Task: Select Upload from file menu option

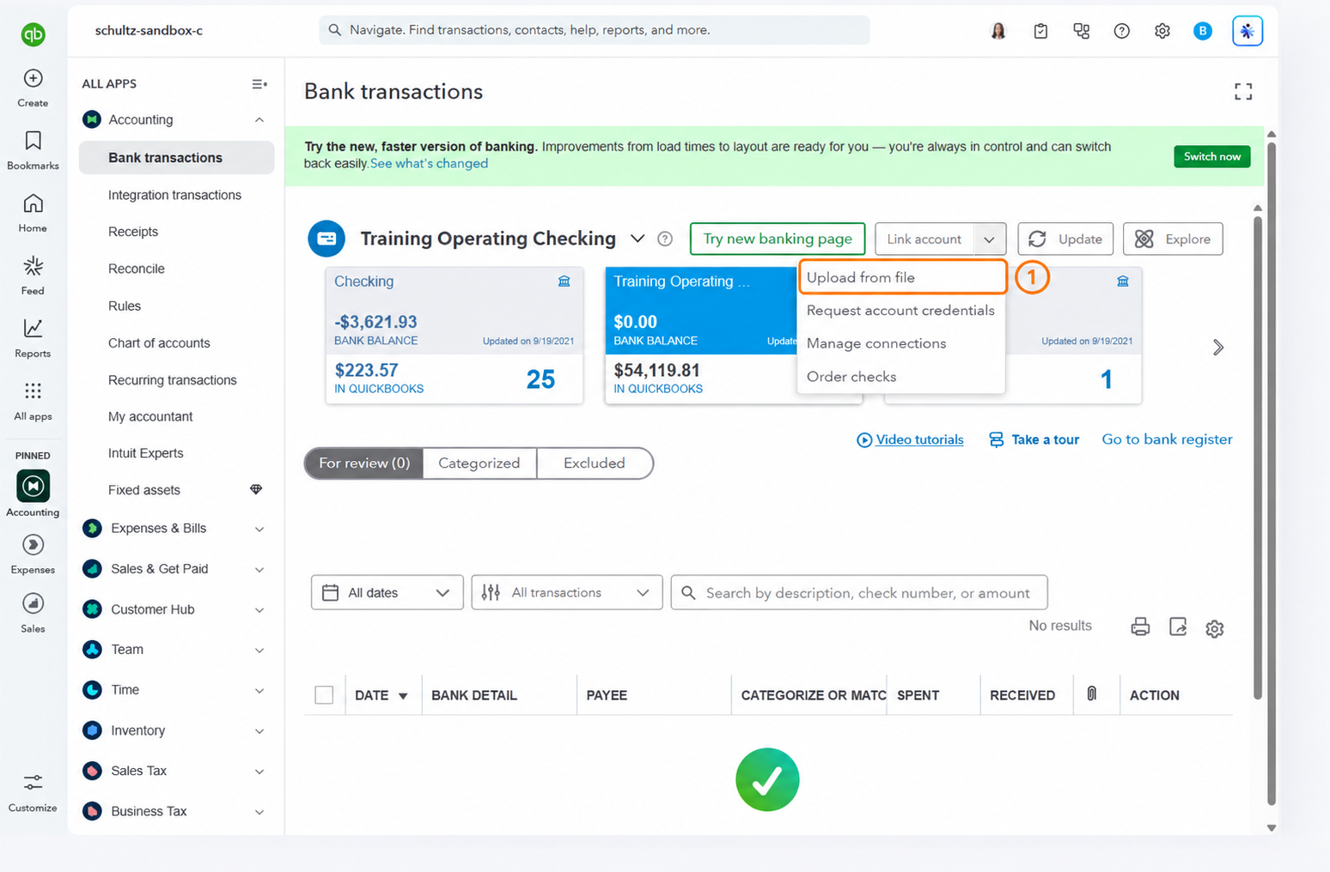Action: pyautogui.click(x=902, y=277)
